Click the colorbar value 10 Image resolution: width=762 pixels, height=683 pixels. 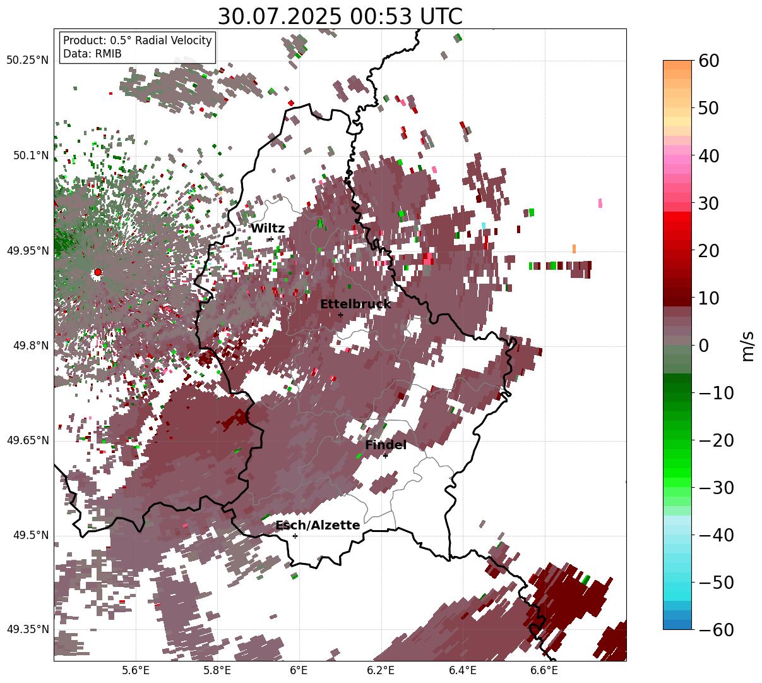tap(708, 298)
